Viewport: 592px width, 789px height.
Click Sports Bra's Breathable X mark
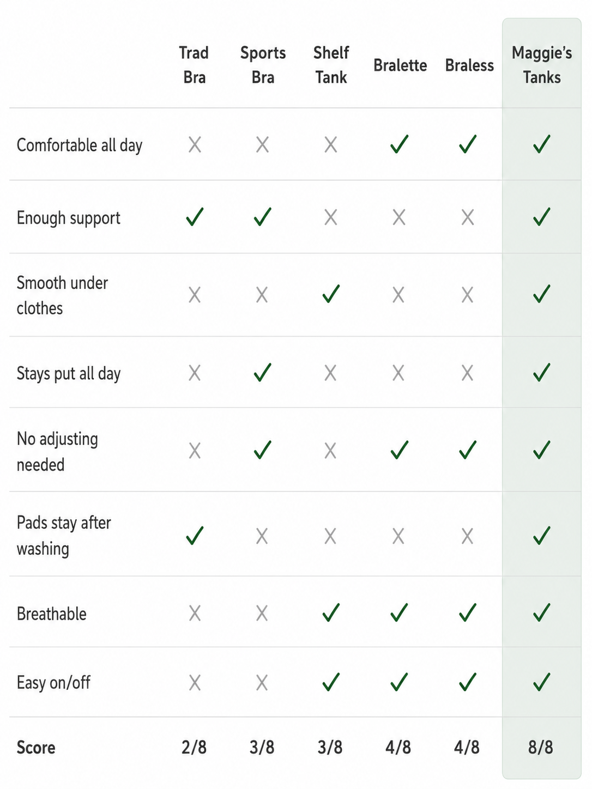click(262, 614)
